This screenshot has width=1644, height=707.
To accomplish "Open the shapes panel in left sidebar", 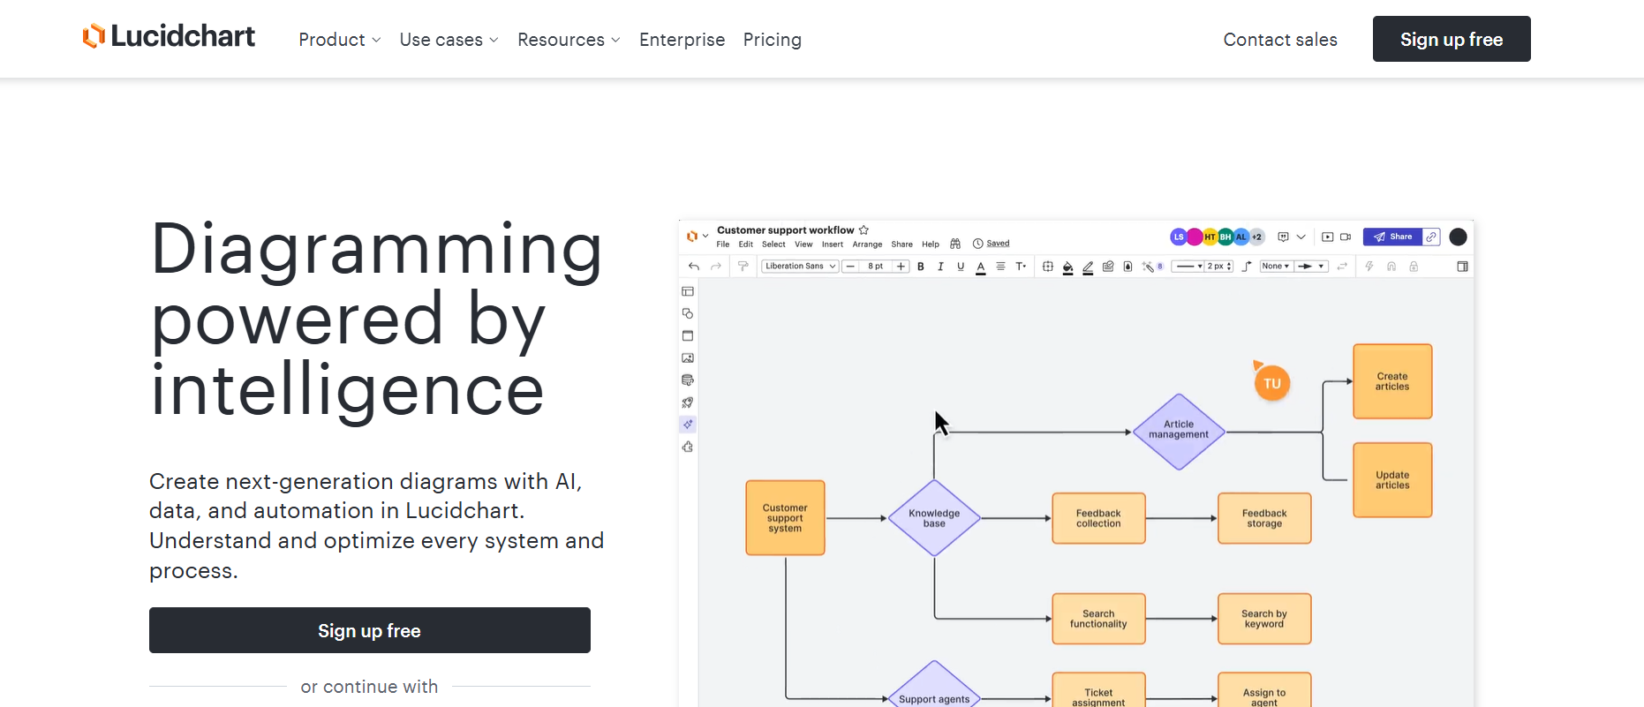I will click(688, 313).
